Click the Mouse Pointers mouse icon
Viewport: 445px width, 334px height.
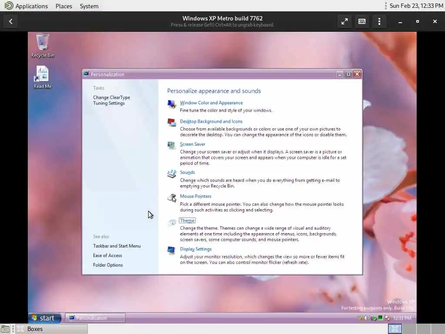172,198
